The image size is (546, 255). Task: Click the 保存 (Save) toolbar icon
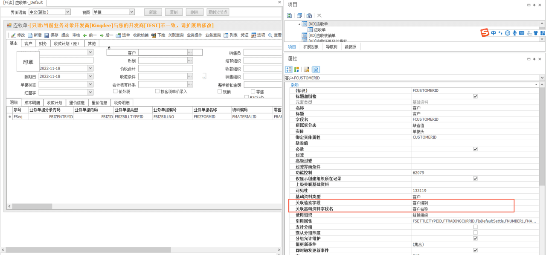47,35
